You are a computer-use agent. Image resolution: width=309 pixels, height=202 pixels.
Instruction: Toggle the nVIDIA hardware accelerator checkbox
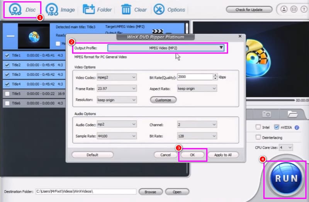coord(277,127)
